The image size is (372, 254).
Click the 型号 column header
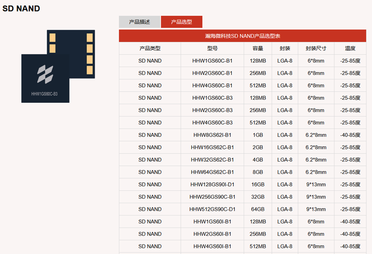point(212,48)
